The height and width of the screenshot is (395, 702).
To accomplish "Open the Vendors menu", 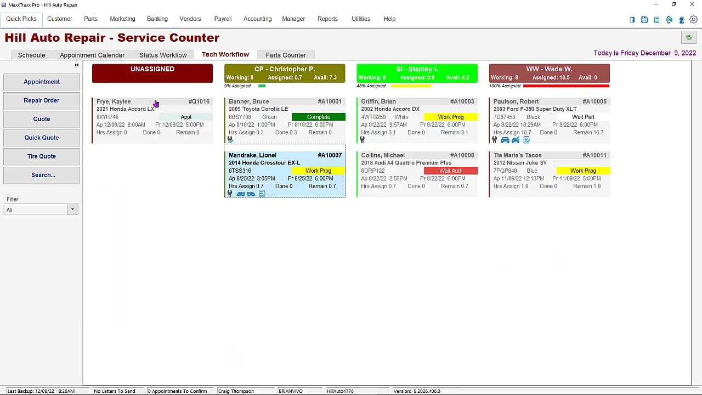I will (190, 19).
